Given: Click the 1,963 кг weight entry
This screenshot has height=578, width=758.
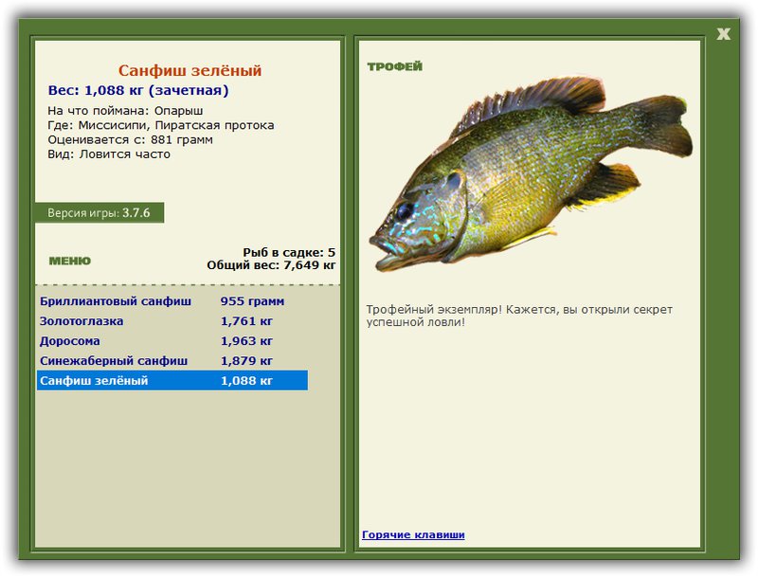Looking at the screenshot, I should pyautogui.click(x=246, y=341).
